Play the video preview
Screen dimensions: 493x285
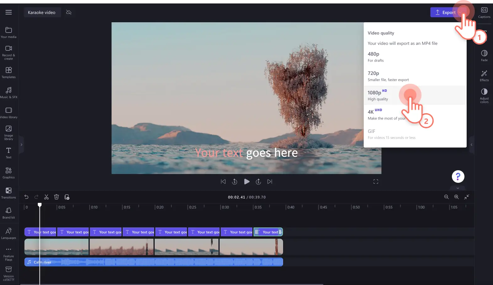247,182
